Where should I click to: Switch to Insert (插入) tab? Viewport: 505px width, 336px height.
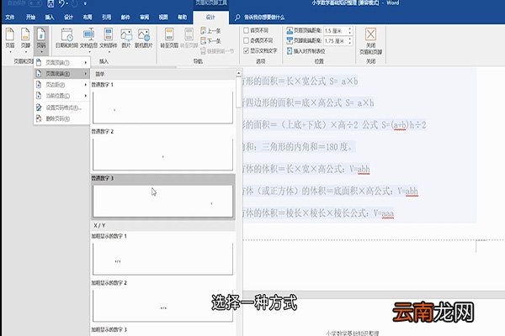(x=50, y=18)
